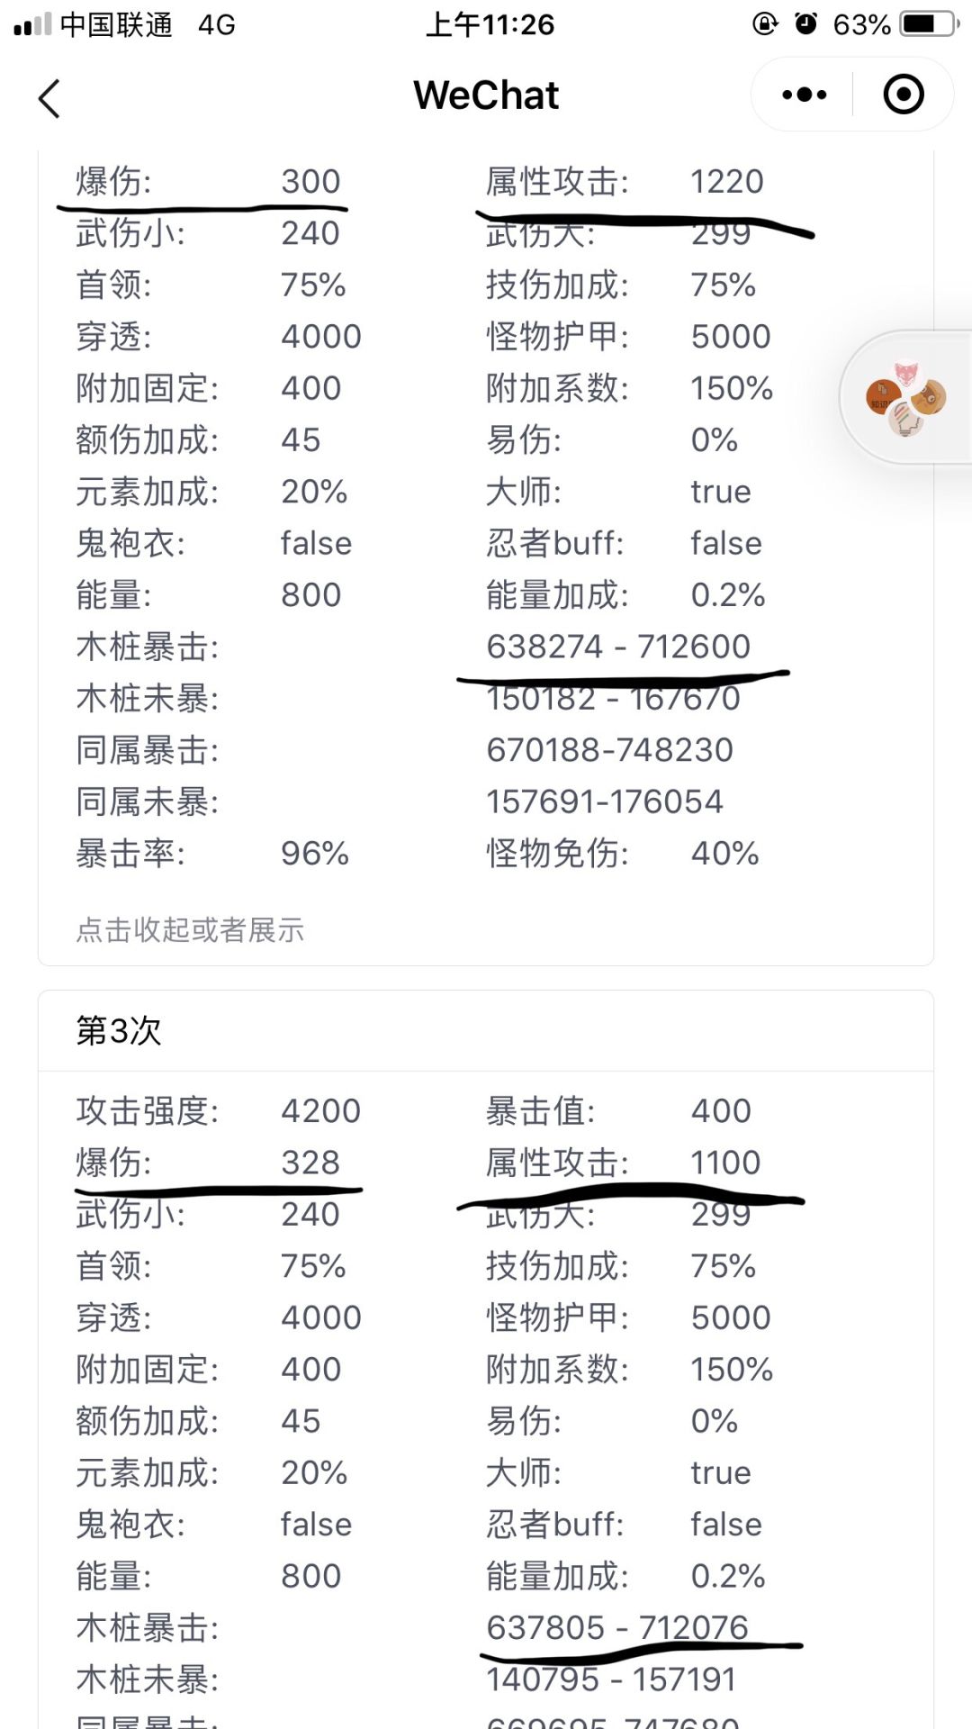
Task: Toggle 忍者buff false value in the upper card
Action: click(725, 543)
